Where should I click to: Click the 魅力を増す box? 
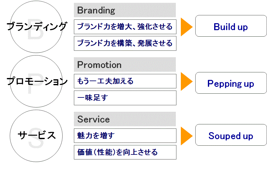click(125, 136)
